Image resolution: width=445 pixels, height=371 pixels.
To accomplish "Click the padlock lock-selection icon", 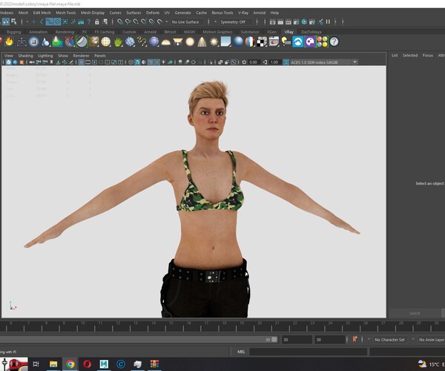I will coord(96,22).
